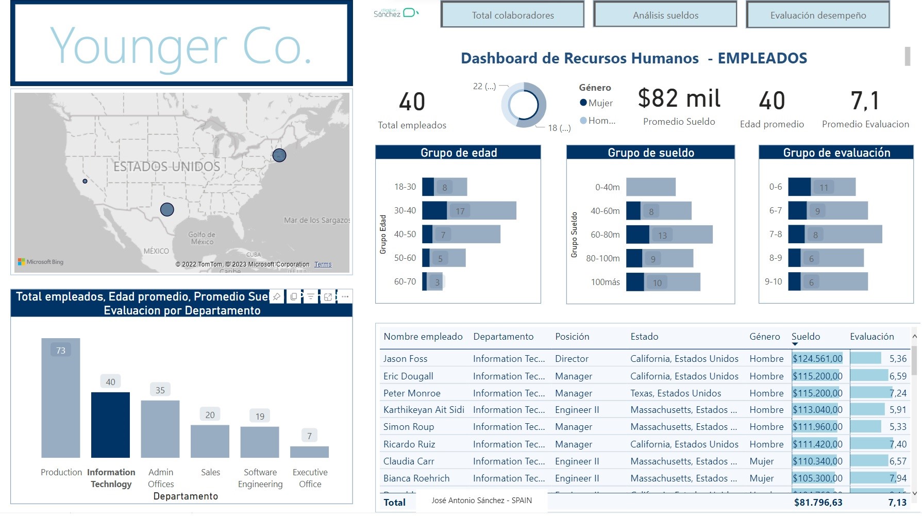Click Sueldo column sort arrow
The height and width of the screenshot is (516, 922).
pos(795,344)
